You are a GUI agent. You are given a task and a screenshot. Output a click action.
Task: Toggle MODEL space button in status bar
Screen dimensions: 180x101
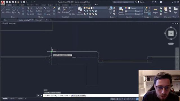coord(113,99)
